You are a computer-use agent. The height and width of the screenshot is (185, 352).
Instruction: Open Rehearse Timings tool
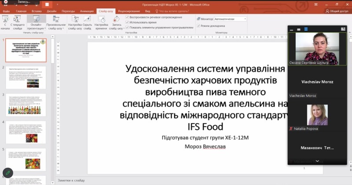point(101,21)
